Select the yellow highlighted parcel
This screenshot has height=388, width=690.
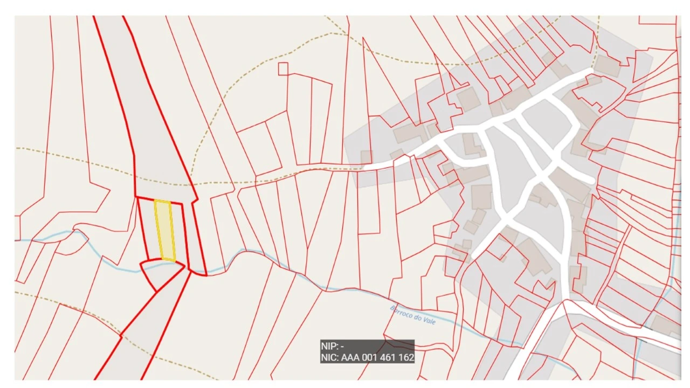click(x=165, y=231)
